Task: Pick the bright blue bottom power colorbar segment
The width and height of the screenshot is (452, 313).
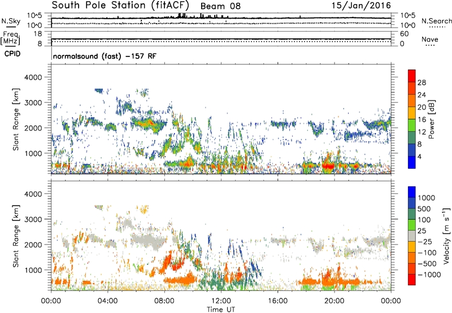Action: [x=412, y=163]
